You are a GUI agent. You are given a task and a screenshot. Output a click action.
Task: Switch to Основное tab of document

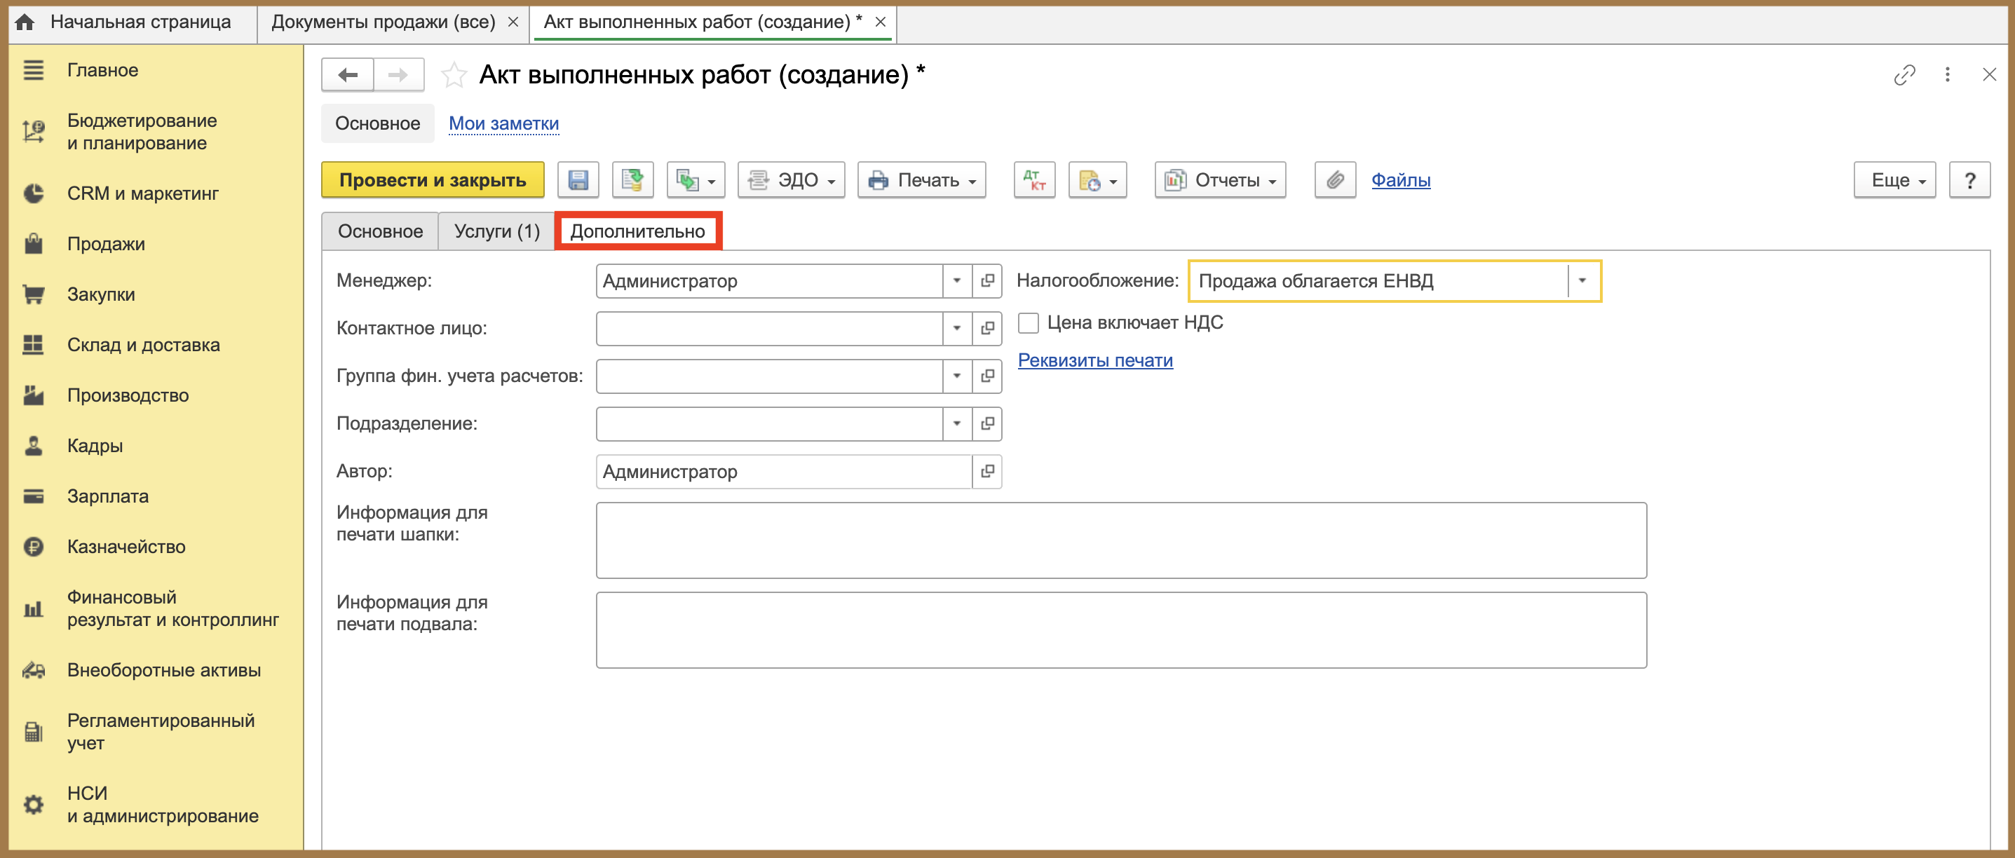click(380, 231)
